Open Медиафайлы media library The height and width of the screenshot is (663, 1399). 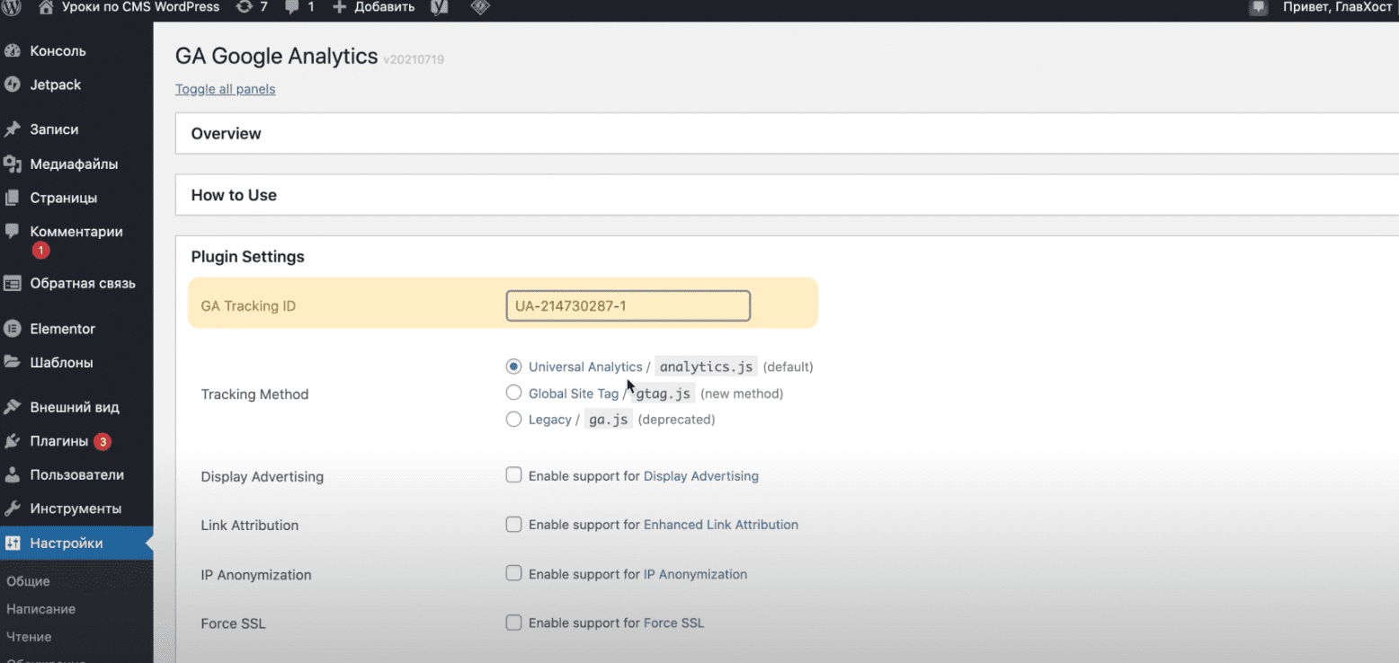tap(73, 164)
